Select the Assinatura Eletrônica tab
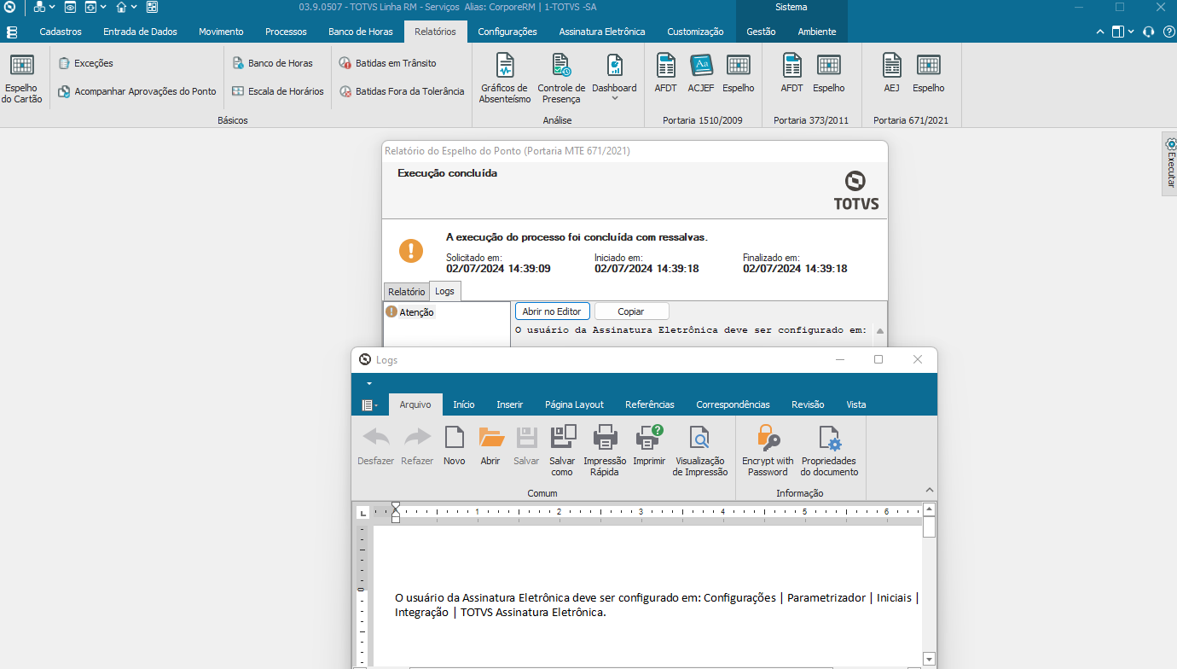The image size is (1177, 669). 602,32
